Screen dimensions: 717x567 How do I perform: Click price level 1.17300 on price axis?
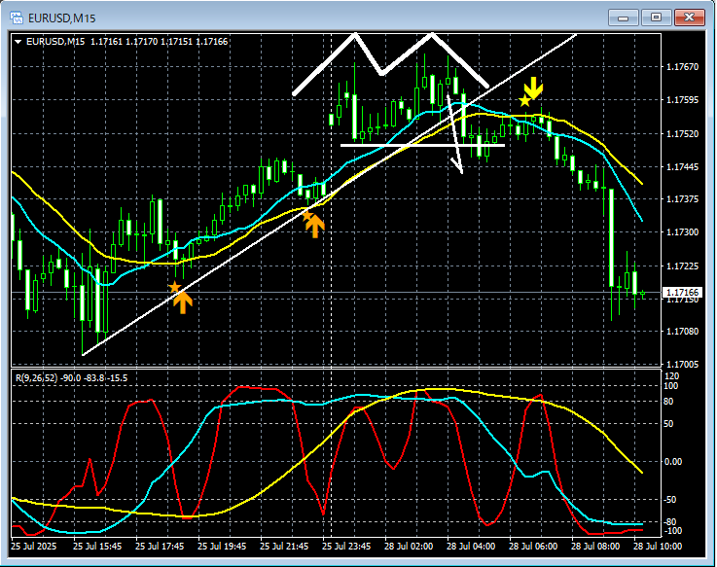tap(682, 232)
